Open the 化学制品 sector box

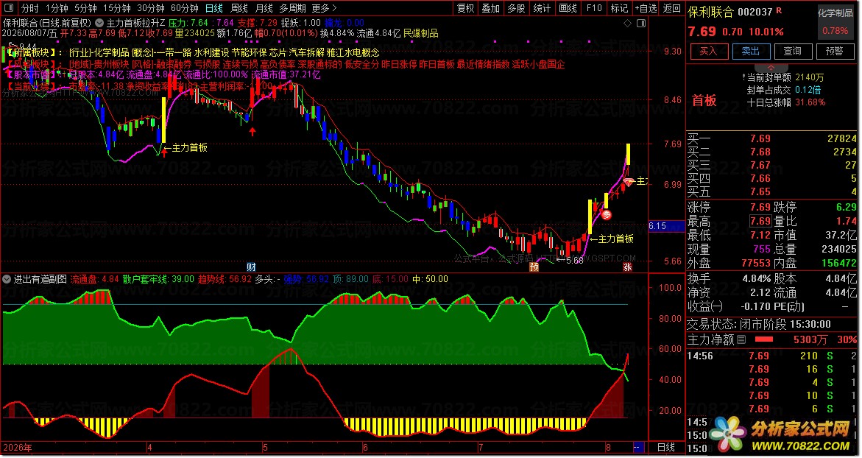835,21
